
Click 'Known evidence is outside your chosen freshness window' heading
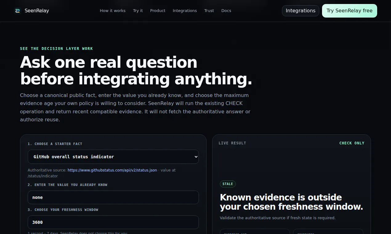(x=292, y=202)
